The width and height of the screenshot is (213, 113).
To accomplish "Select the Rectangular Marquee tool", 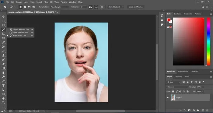I will click(3, 21).
